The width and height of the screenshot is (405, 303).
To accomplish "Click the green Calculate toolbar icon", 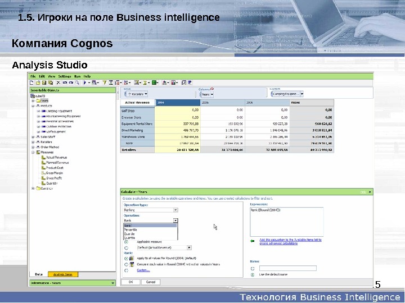I will (154, 82).
